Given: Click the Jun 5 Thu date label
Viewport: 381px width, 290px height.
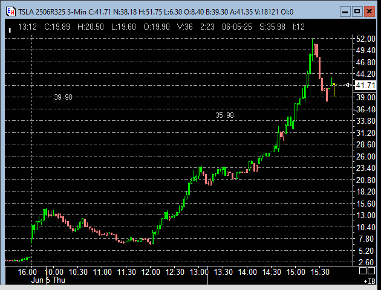Looking at the screenshot, I should (x=48, y=280).
